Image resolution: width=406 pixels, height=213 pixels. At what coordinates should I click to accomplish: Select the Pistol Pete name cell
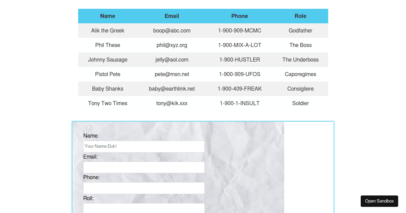point(108,74)
